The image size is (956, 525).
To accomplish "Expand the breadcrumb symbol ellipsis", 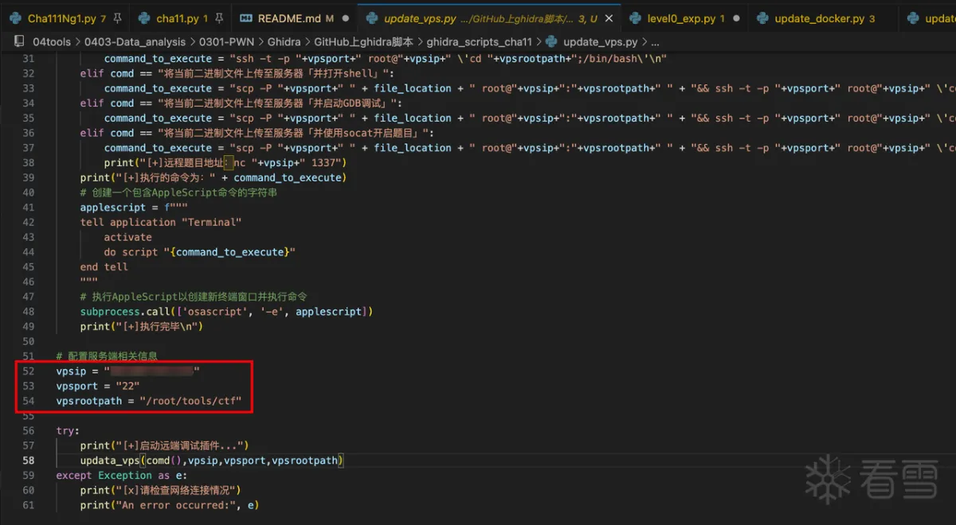I will tap(655, 42).
